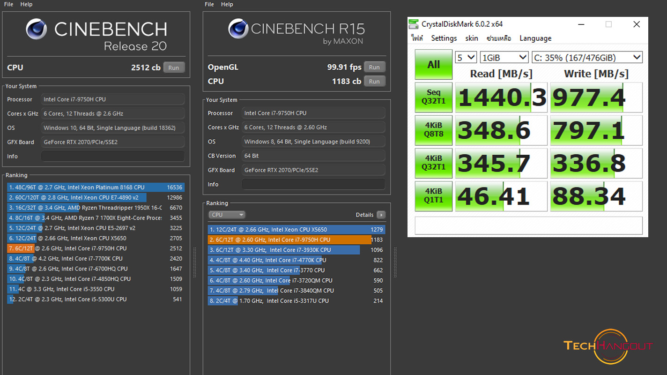Click the Info field in Cinebench R15
This screenshot has height=375, width=667.
point(313,184)
